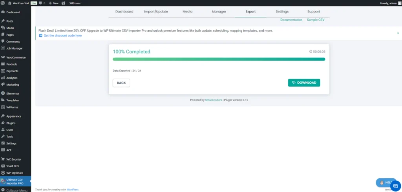Open the Howdy, admin account menu
The height and width of the screenshot is (192, 402).
click(x=390, y=3)
